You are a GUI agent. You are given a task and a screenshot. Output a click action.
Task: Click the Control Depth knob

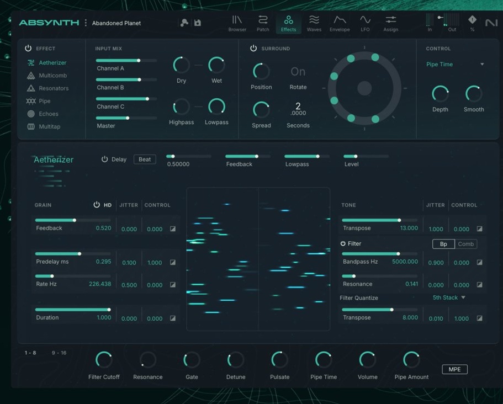pos(440,94)
